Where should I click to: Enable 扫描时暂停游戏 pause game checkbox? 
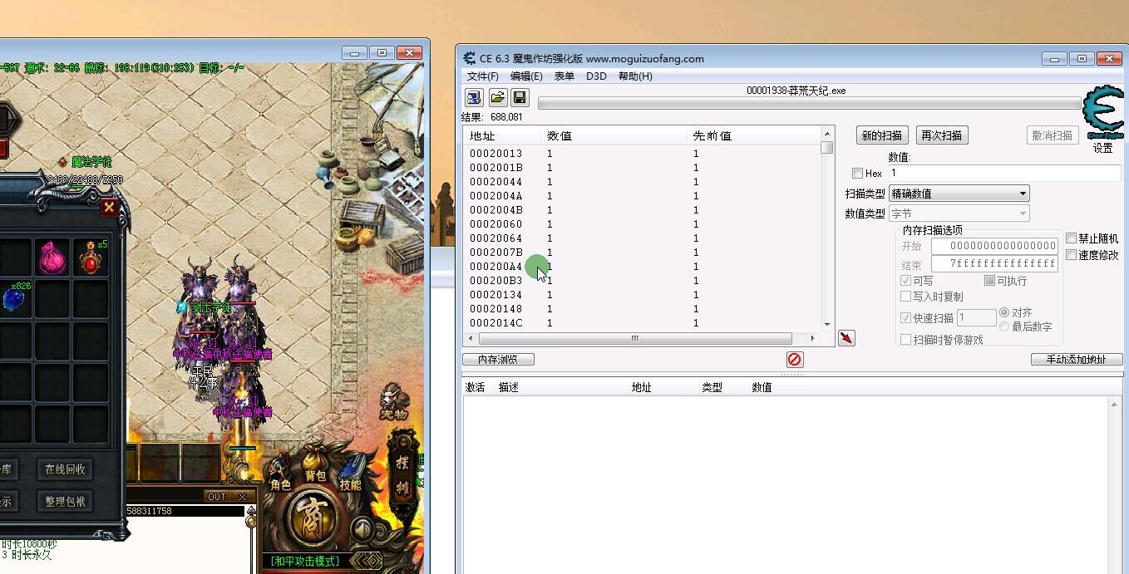(906, 340)
